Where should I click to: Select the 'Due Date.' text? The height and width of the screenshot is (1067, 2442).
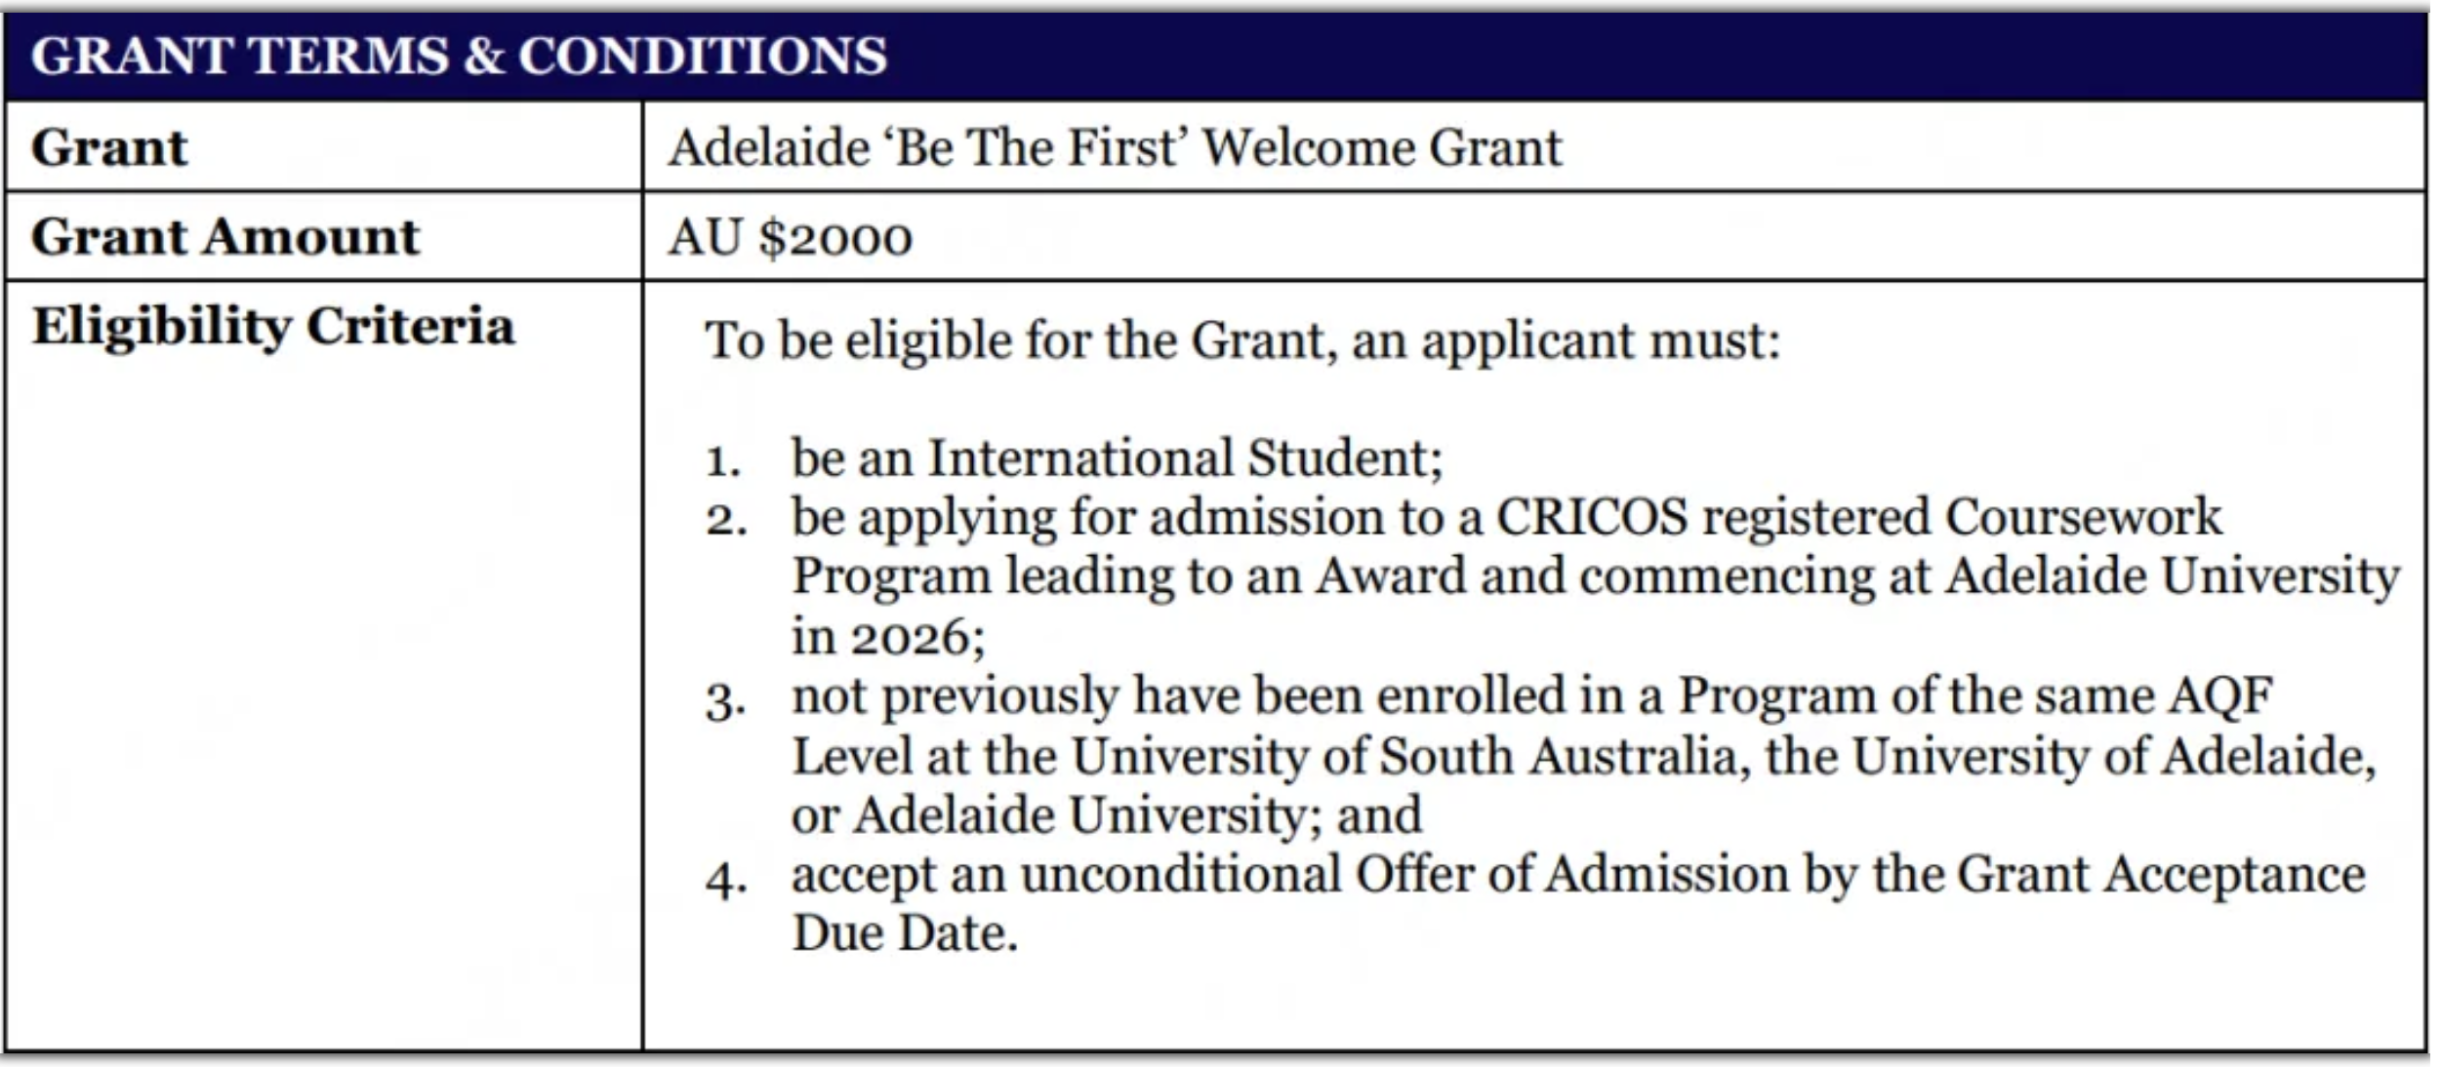pos(905,934)
